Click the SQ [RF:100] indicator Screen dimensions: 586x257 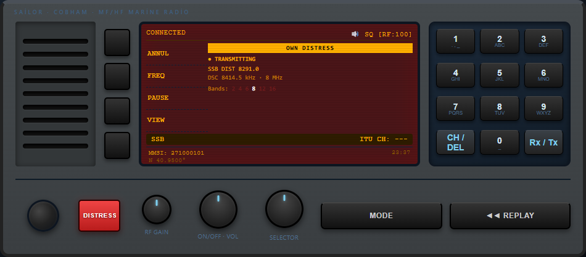coord(388,35)
